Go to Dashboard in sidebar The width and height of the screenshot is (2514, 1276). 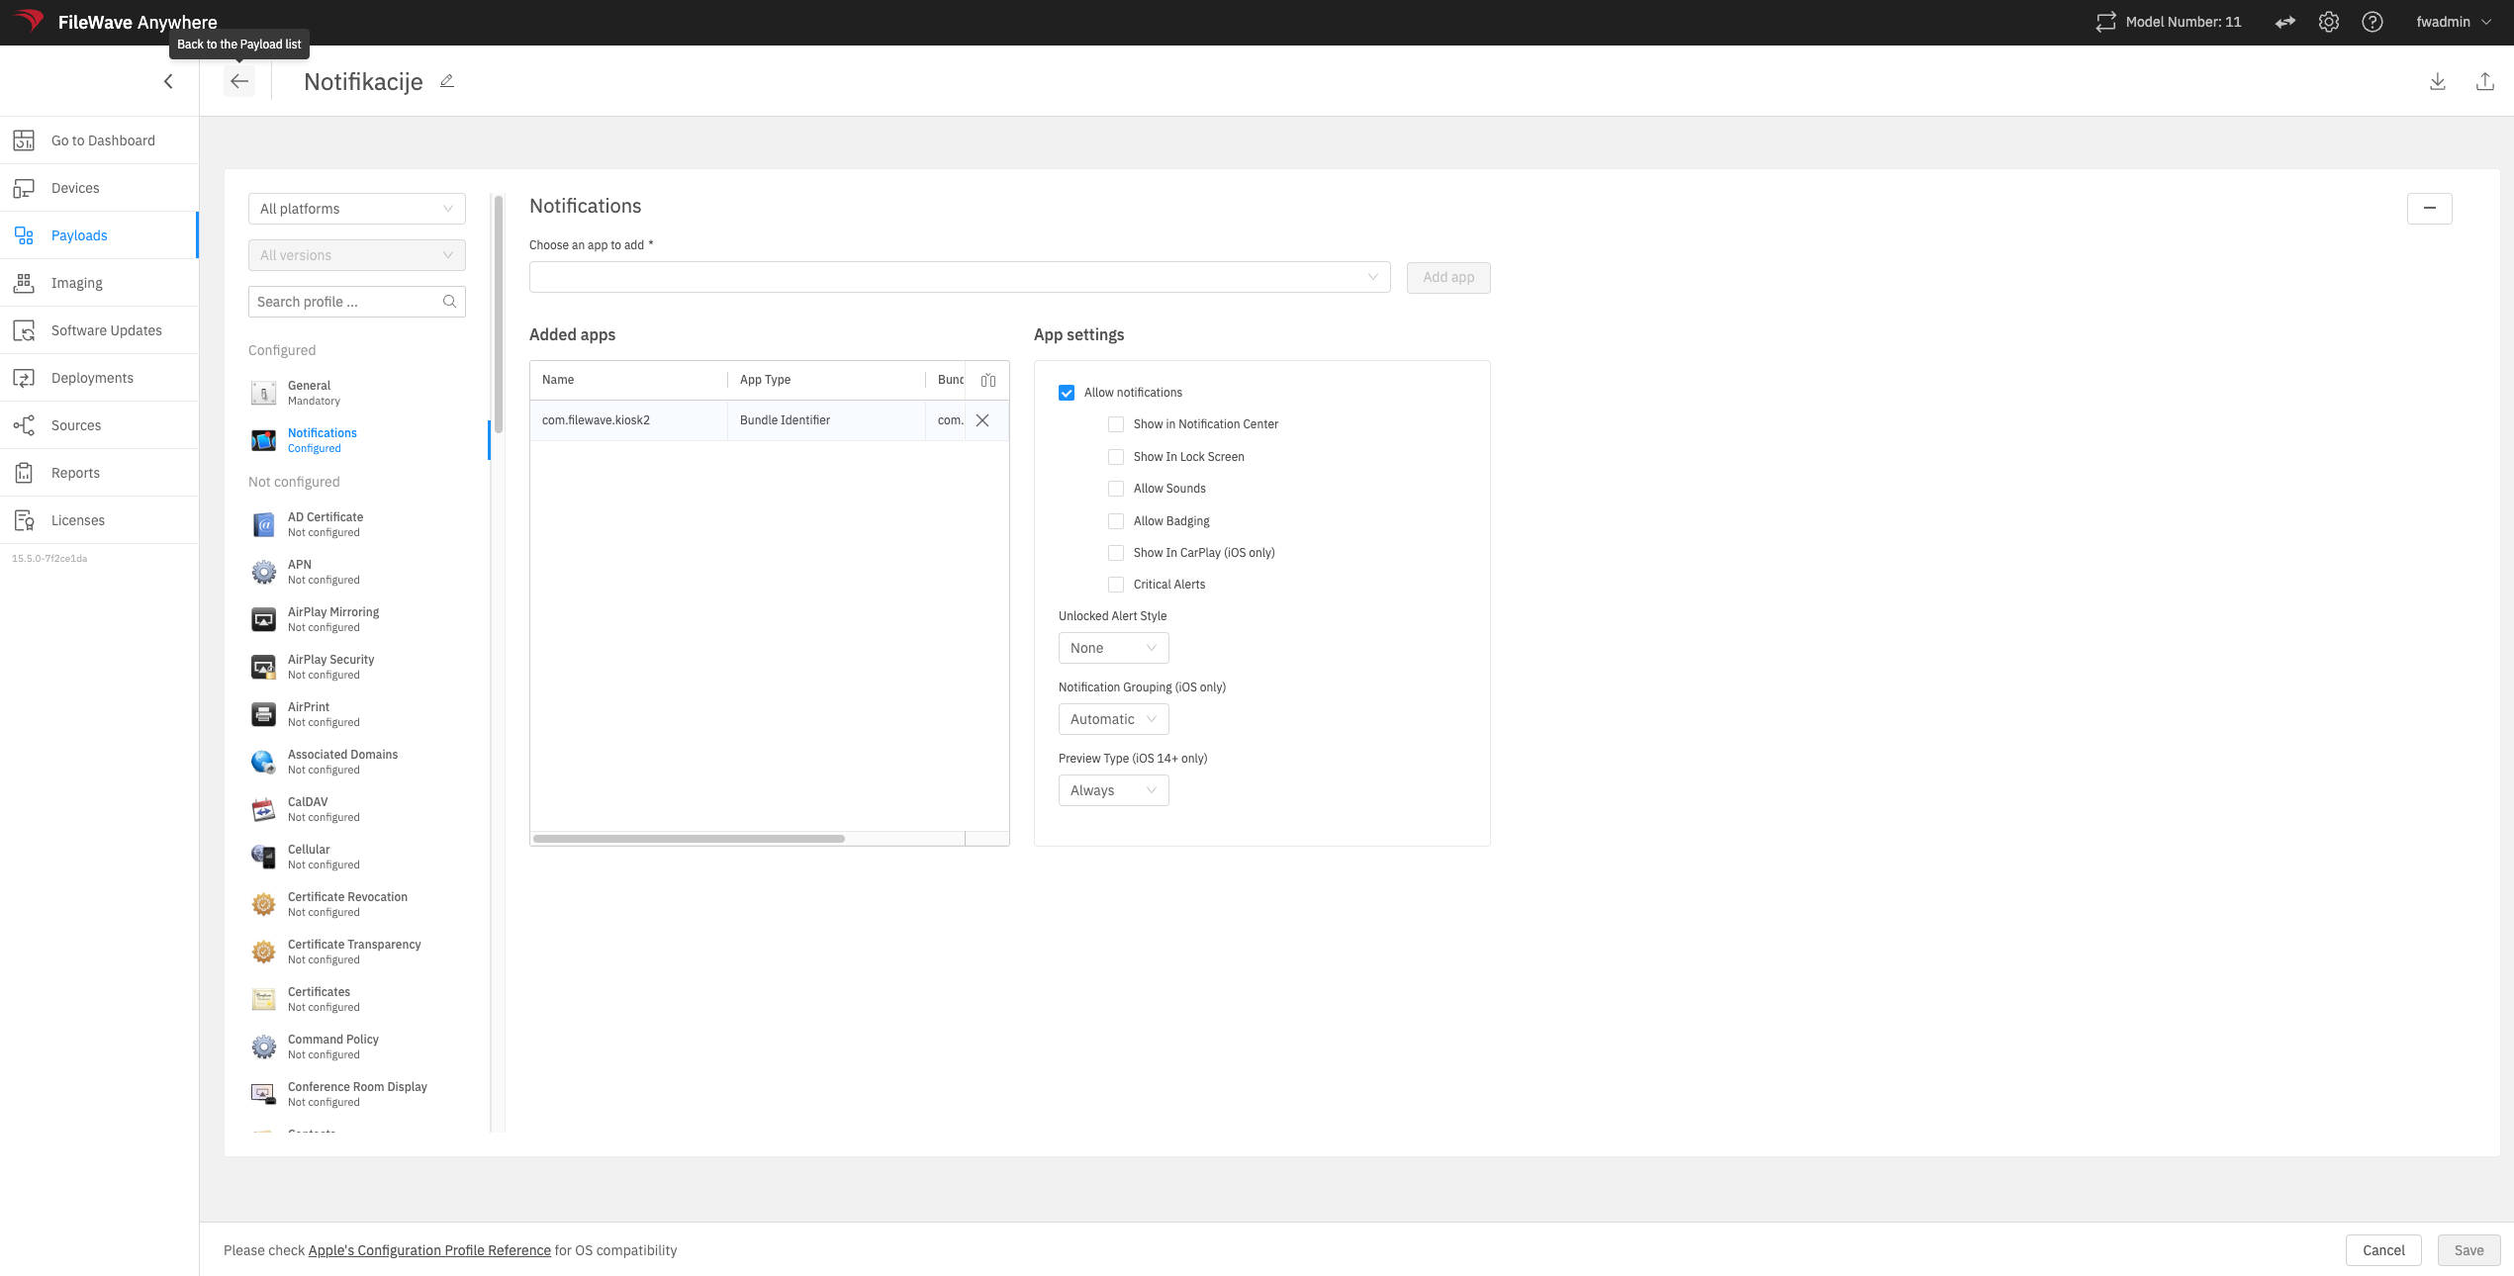point(99,140)
